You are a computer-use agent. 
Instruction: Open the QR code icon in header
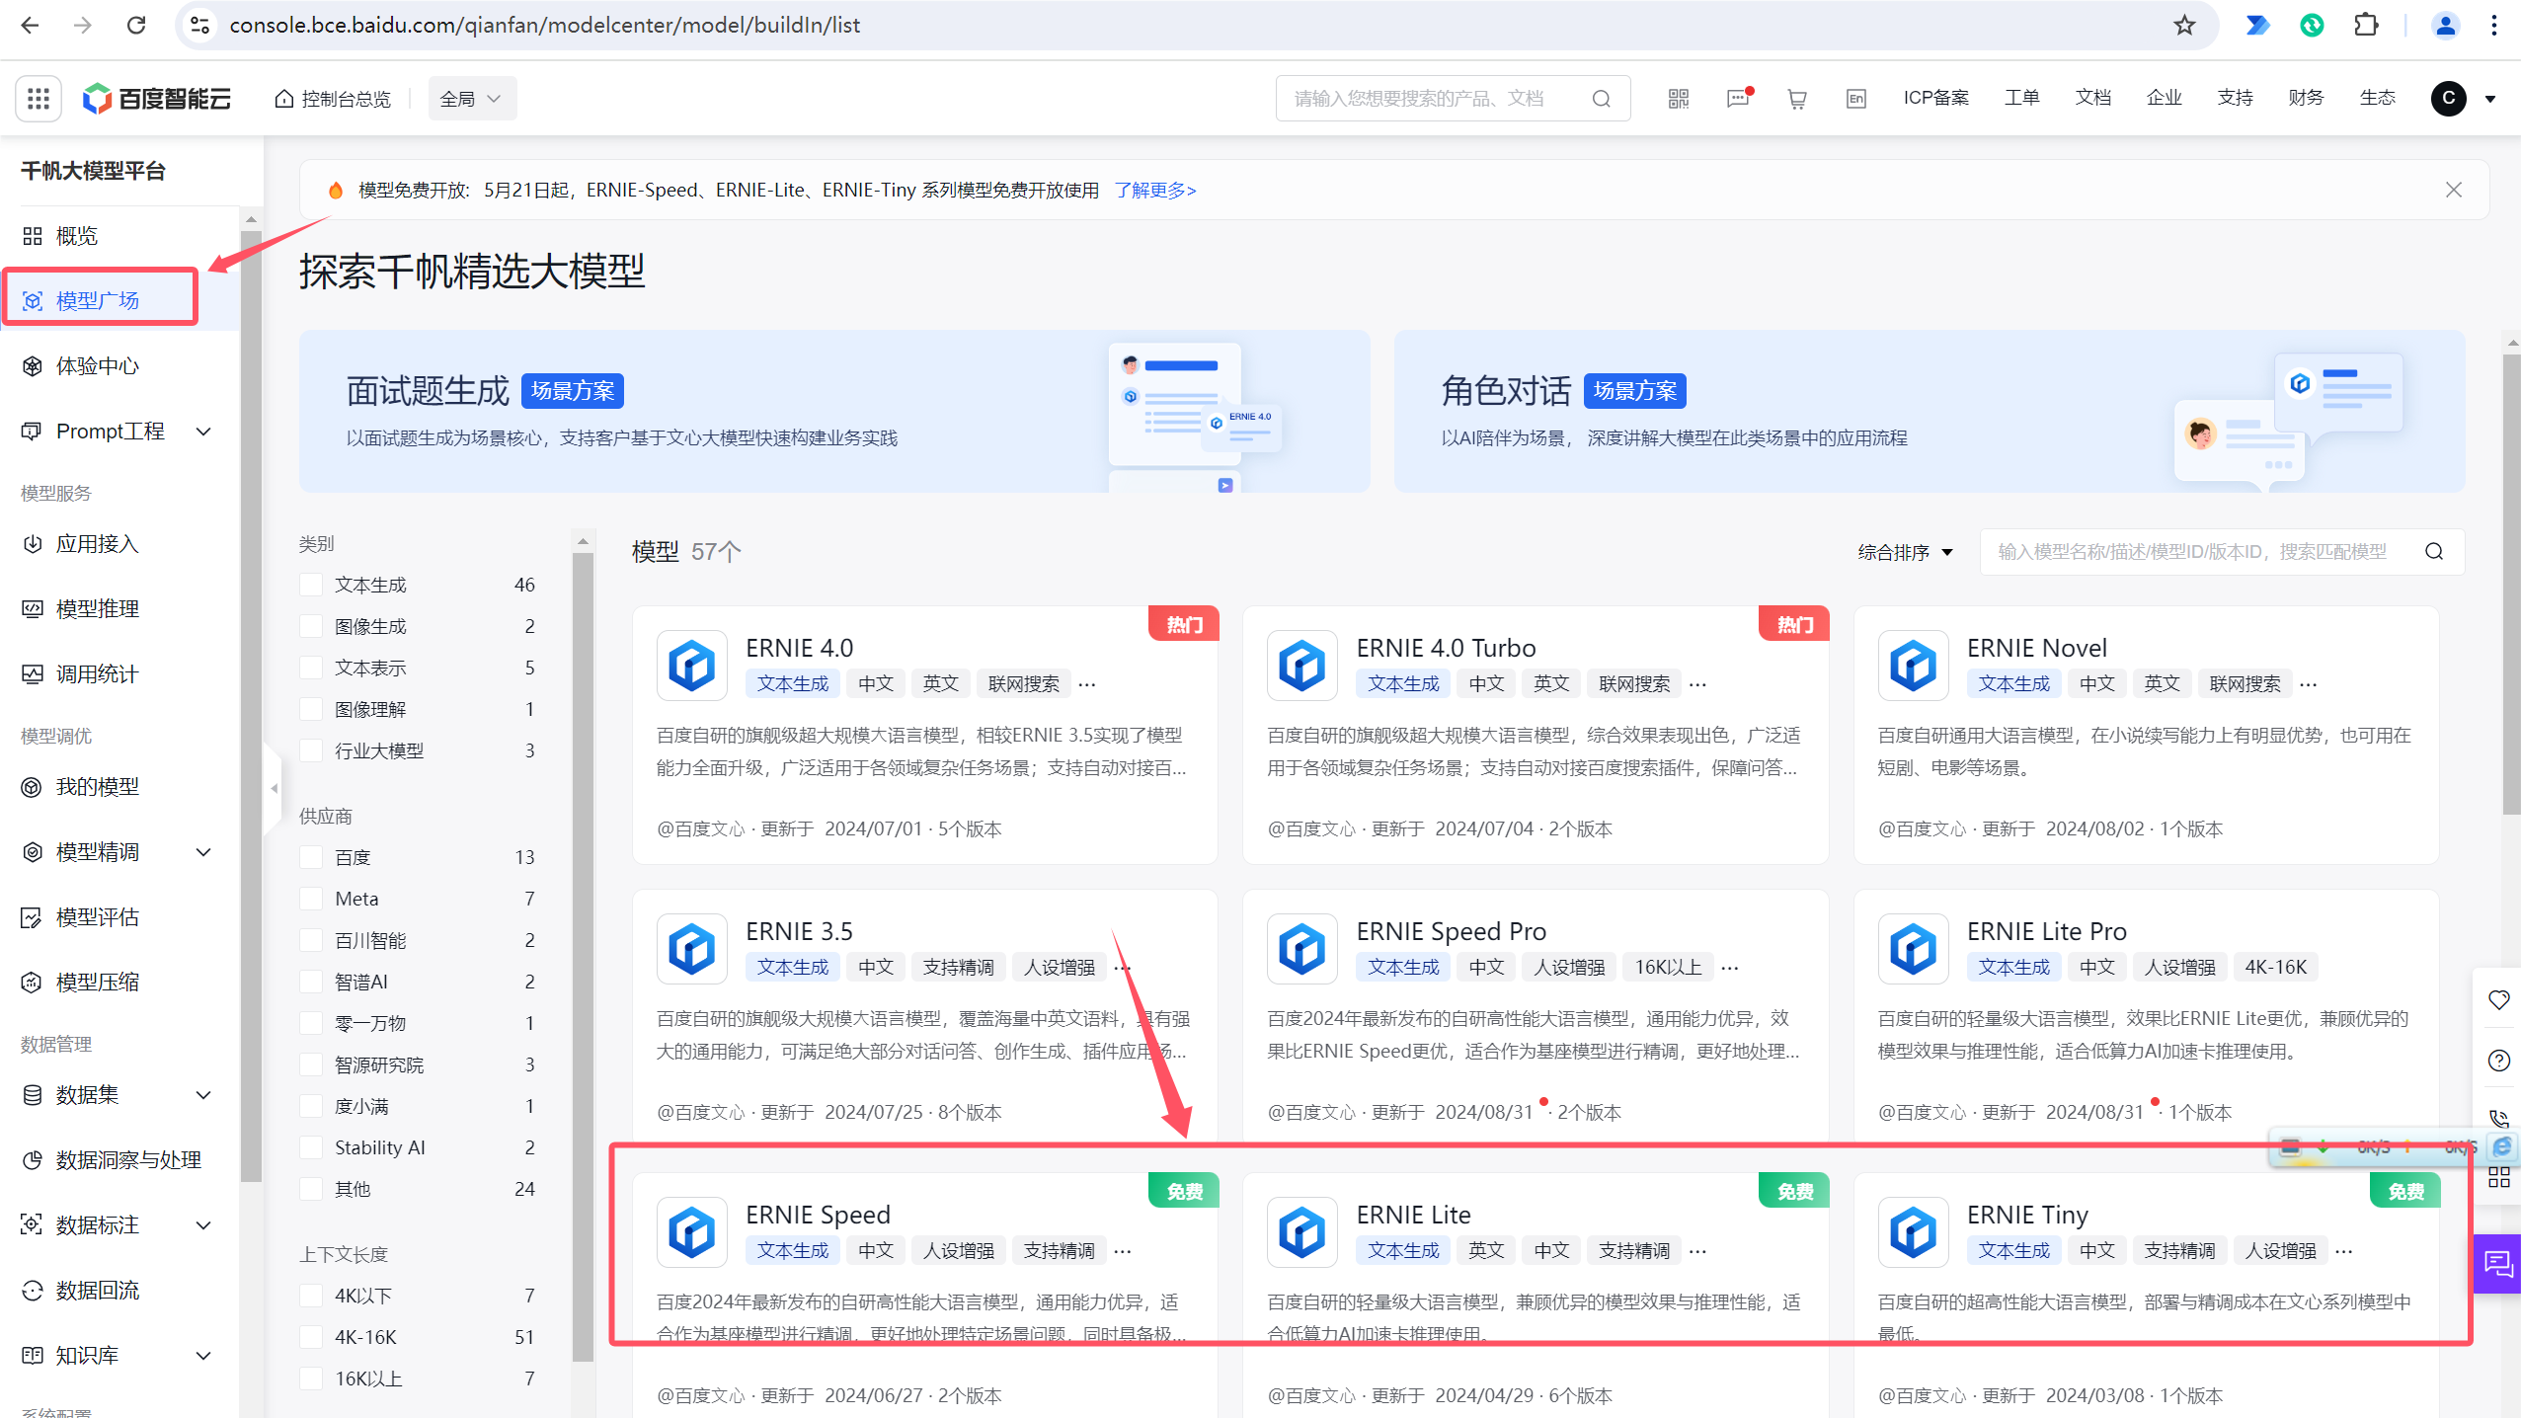[x=1678, y=99]
